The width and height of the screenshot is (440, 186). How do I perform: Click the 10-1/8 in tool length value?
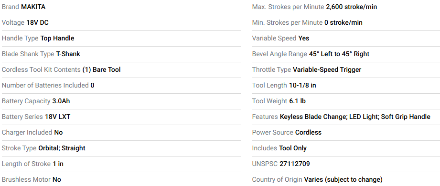click(x=302, y=85)
